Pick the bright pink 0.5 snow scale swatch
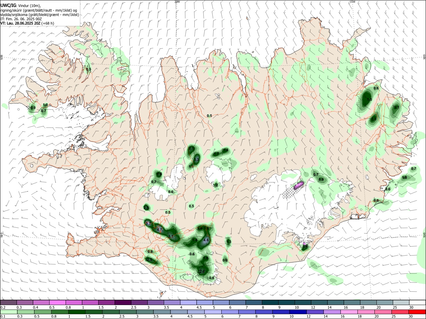The image size is (426, 319). [57, 303]
